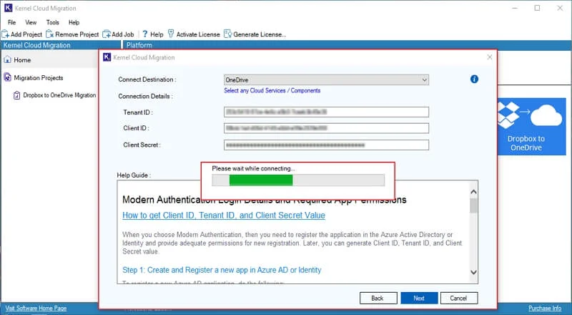The width and height of the screenshot is (572, 315).
Task: Open the Connect Destination OneDrive dropdown
Action: click(x=326, y=79)
